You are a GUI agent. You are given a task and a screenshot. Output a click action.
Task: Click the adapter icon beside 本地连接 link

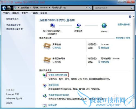tap(99, 62)
